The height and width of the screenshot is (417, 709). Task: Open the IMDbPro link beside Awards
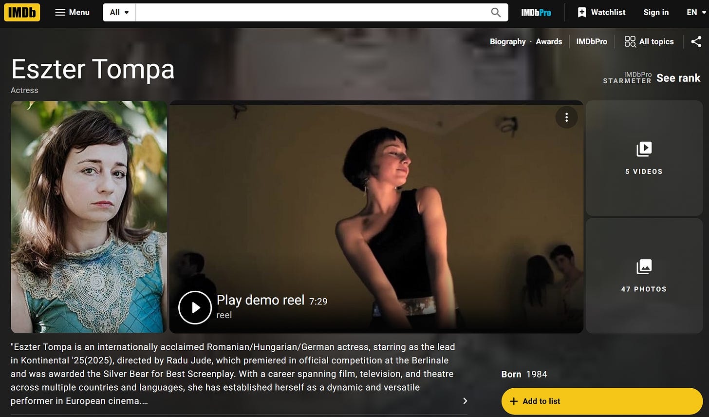point(592,42)
